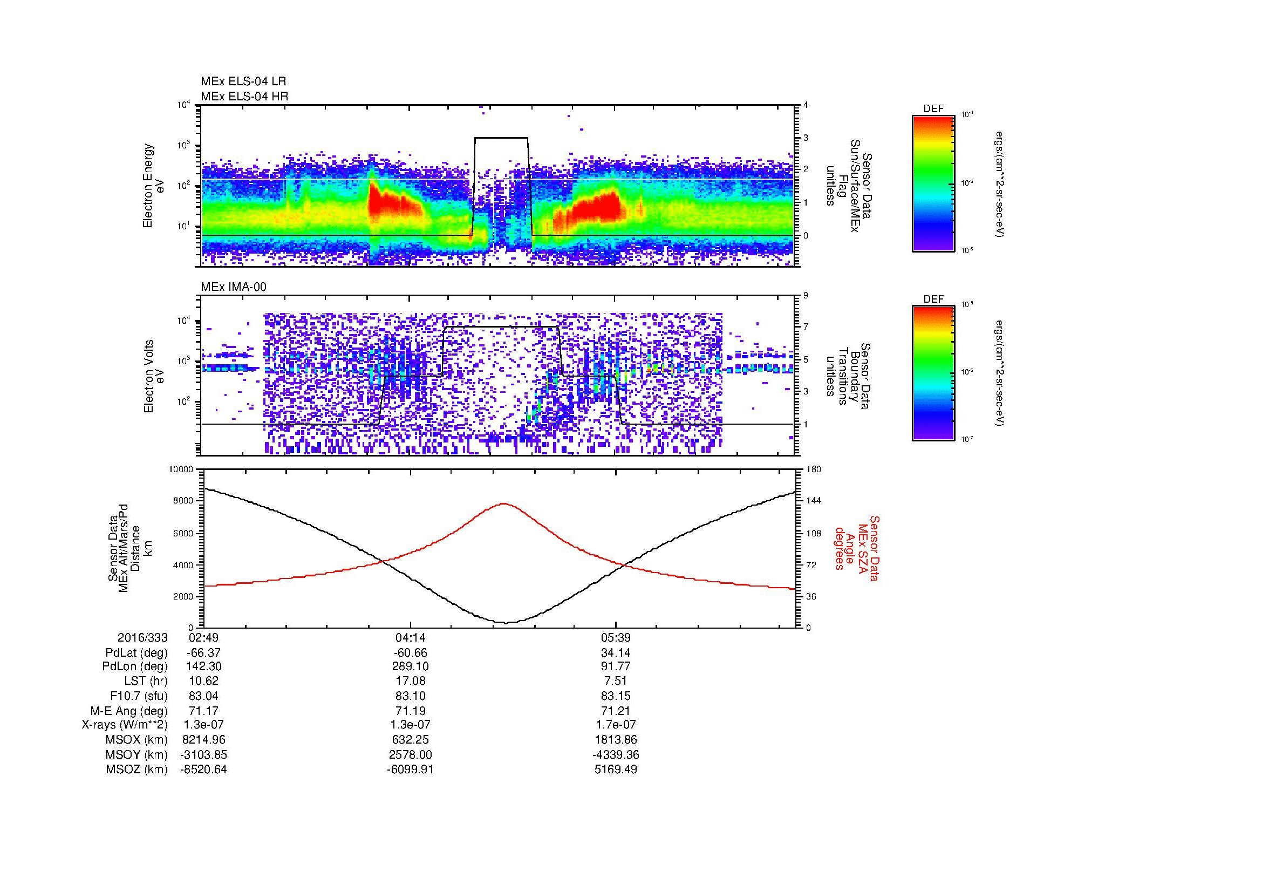The image size is (1262, 892).
Task: Click the MSOX value '632.25'
Action: coord(410,740)
